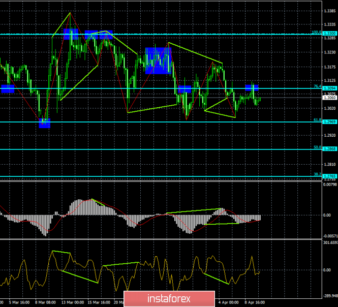Select the 1.2868 price tag on axis
338x307 pixels.
point(329,149)
